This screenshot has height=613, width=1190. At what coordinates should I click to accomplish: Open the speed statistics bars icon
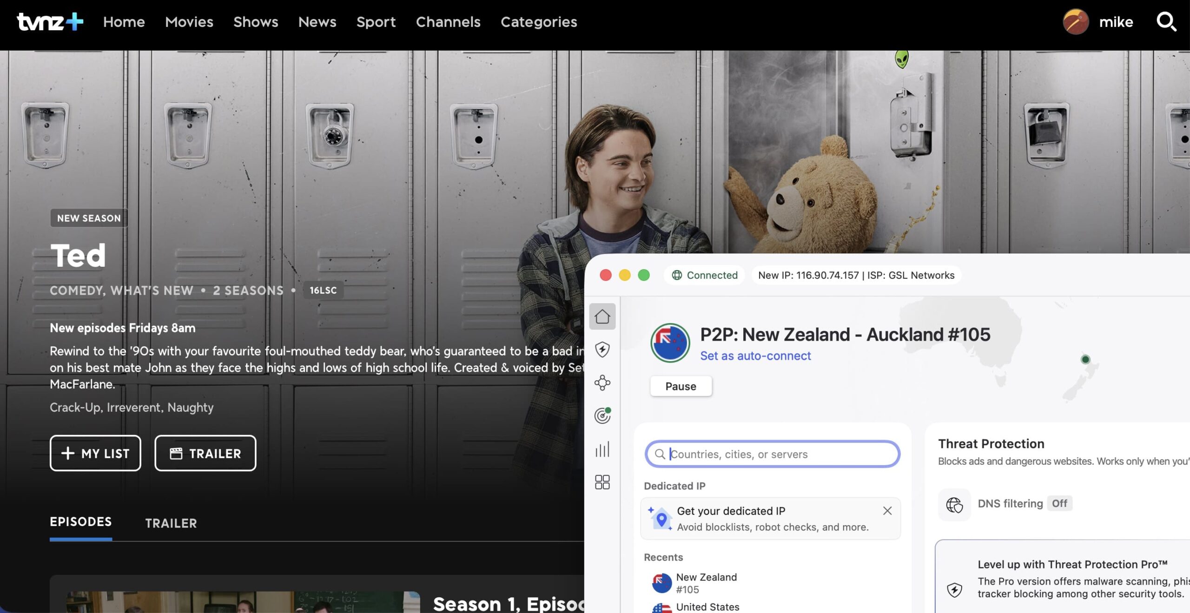tap(602, 448)
